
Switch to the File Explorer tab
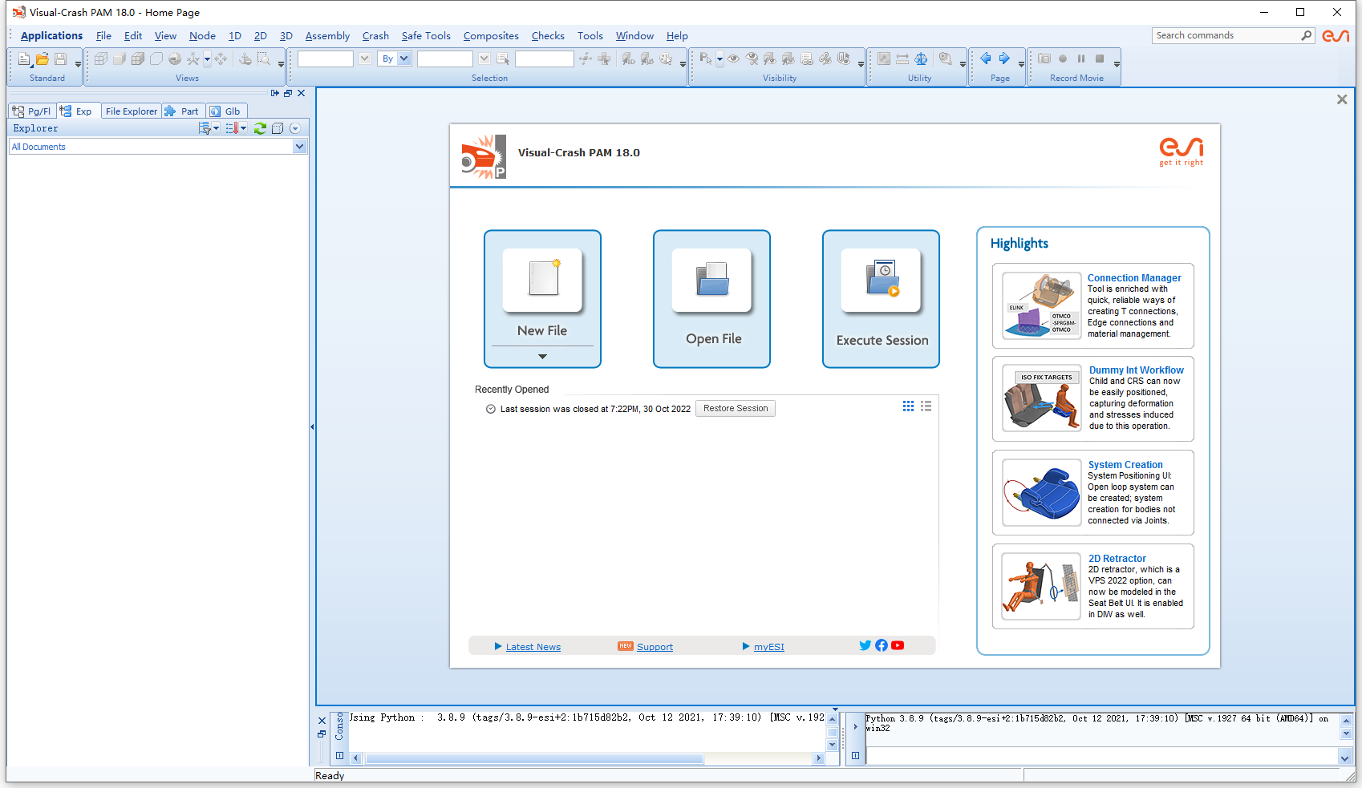coord(132,111)
